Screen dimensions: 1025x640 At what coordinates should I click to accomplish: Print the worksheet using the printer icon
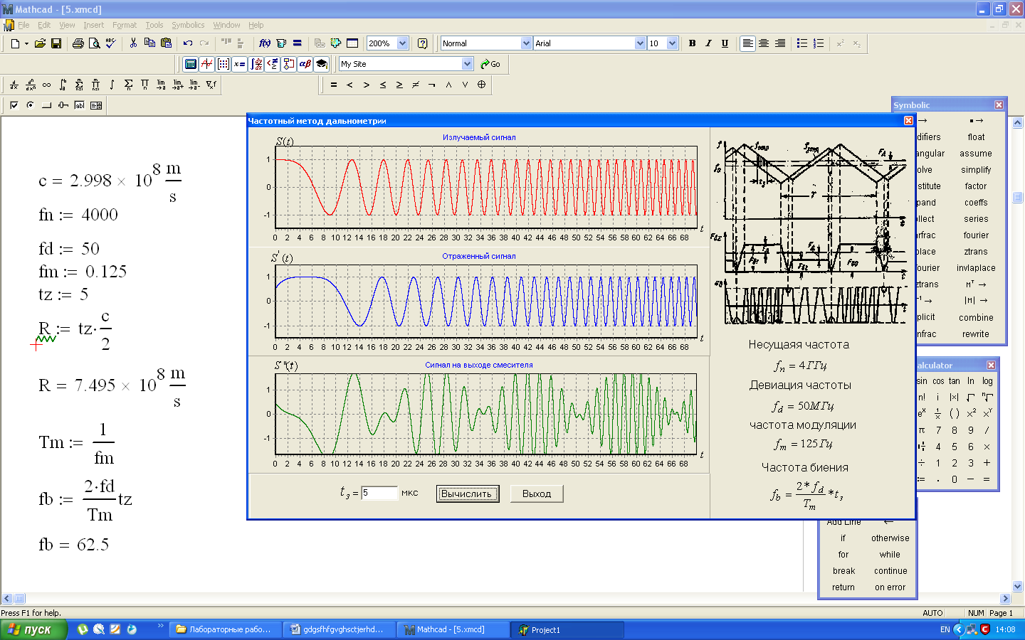point(78,43)
